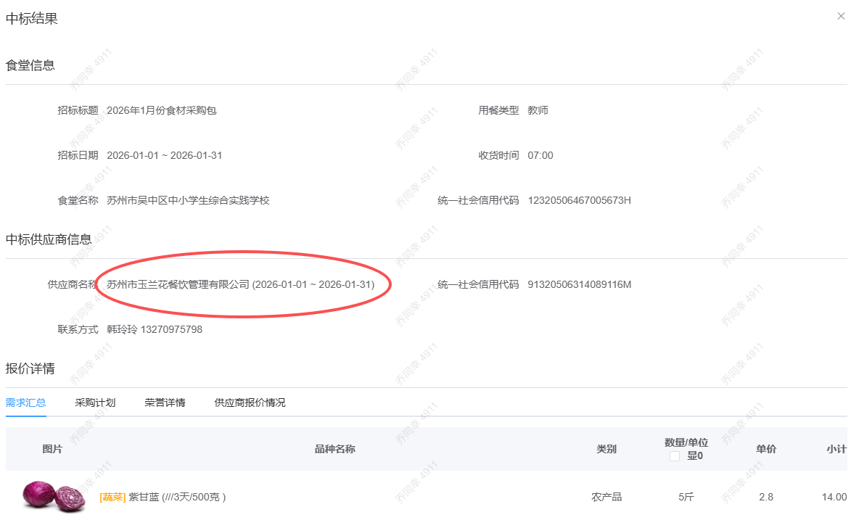Open the 供应商报价情况 tab
The width and height of the screenshot is (851, 520).
pos(250,403)
